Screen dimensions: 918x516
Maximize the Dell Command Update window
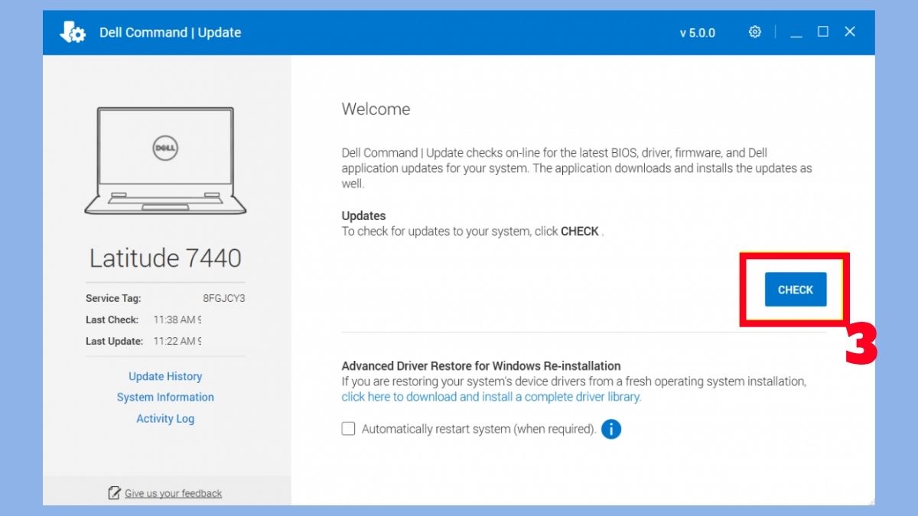[x=823, y=31]
